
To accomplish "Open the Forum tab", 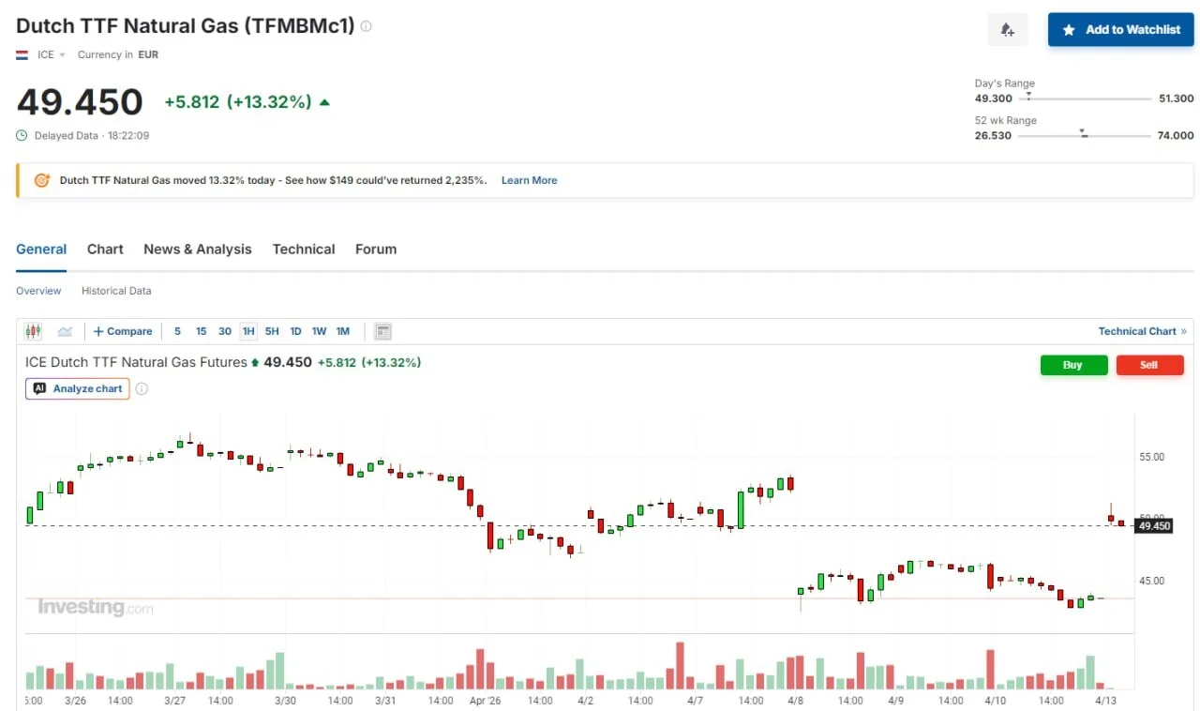I will [x=376, y=250].
